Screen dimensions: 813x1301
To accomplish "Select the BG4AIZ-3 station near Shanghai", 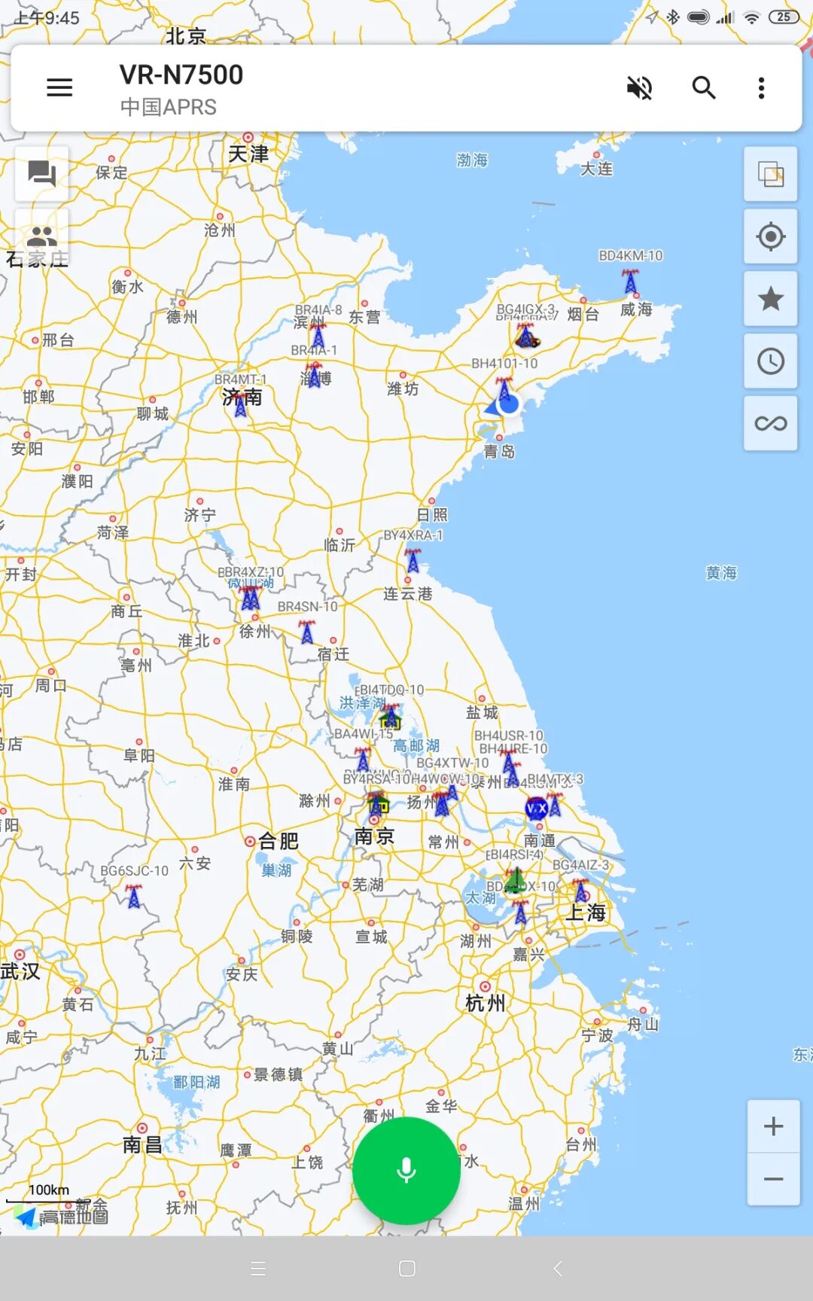I will click(x=581, y=891).
